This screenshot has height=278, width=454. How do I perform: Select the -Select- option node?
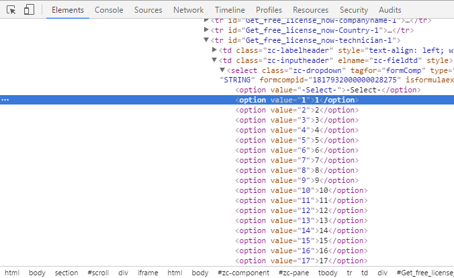(328, 90)
